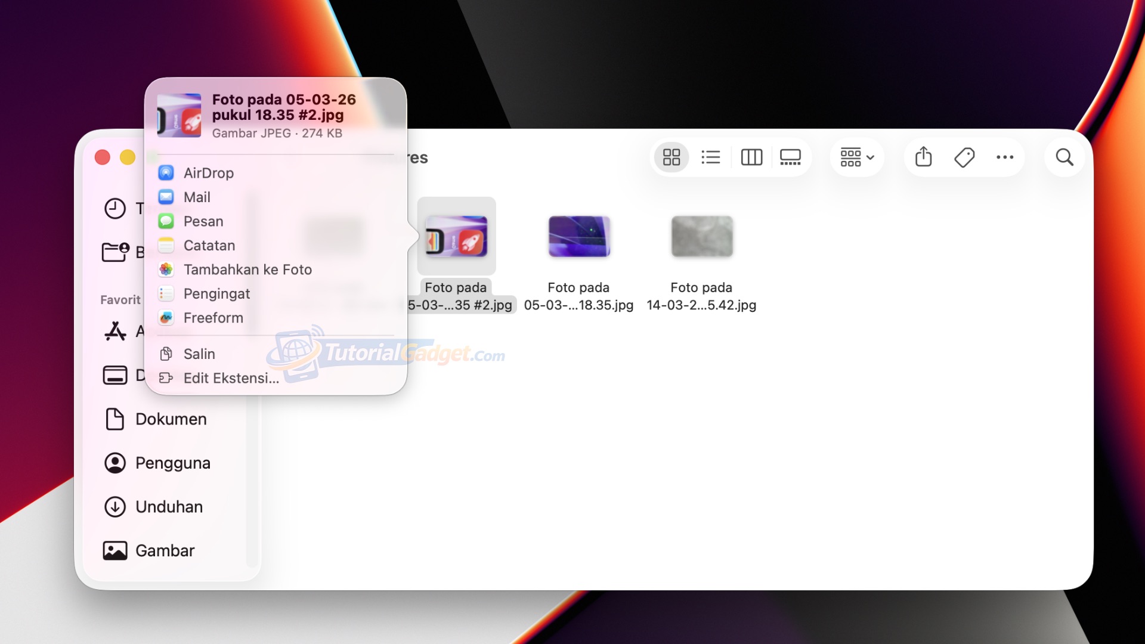Switch to list view
The image size is (1145, 644).
(x=711, y=157)
